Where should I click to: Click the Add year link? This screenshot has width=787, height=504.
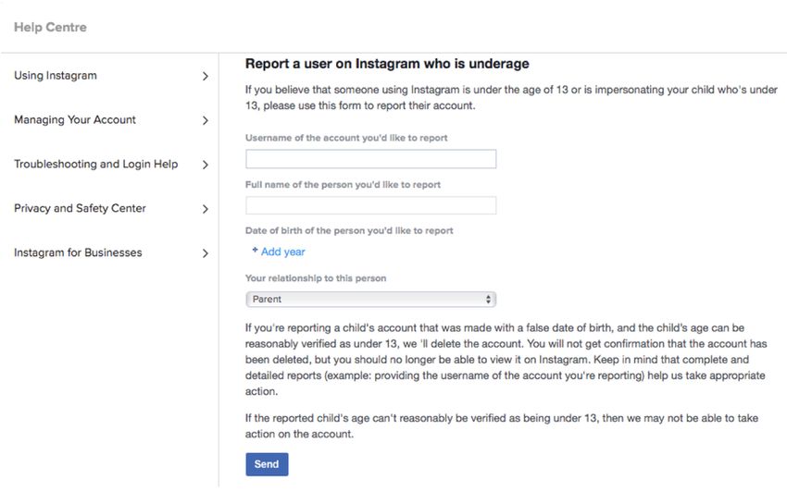[282, 252]
